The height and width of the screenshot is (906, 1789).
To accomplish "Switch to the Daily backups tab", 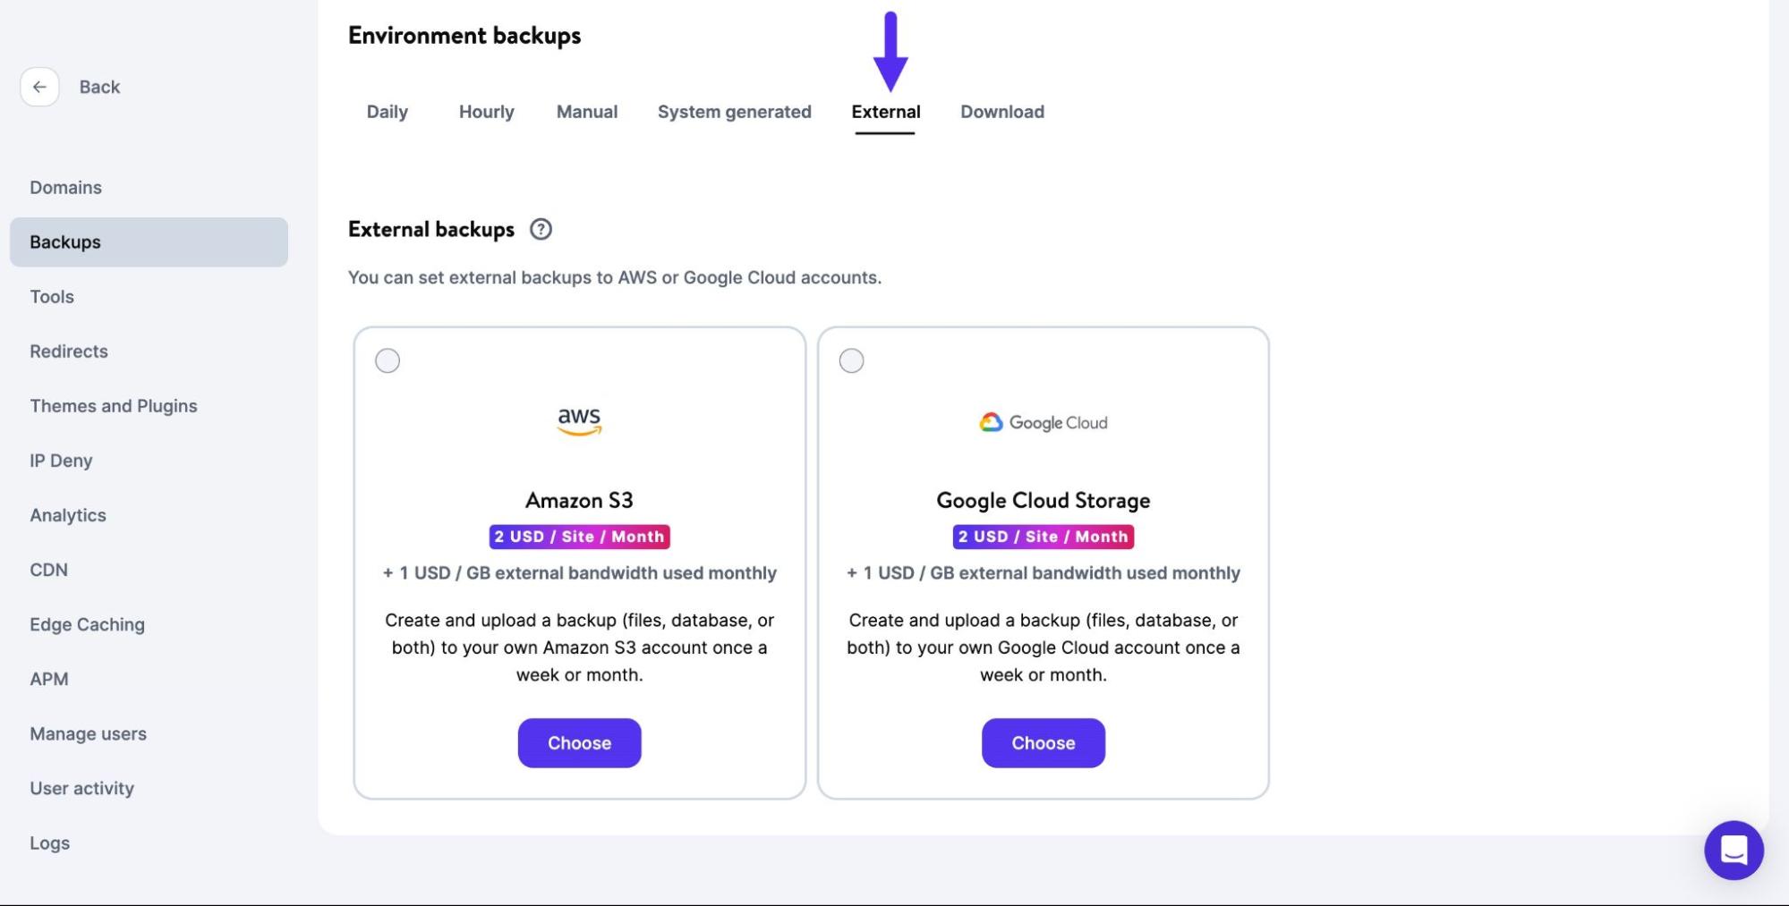I will [387, 112].
